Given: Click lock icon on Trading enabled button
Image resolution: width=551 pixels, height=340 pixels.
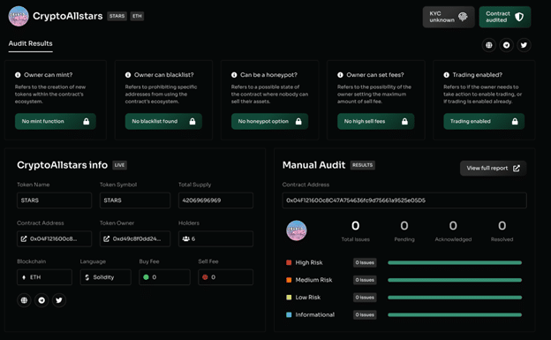Looking at the screenshot, I should point(515,121).
